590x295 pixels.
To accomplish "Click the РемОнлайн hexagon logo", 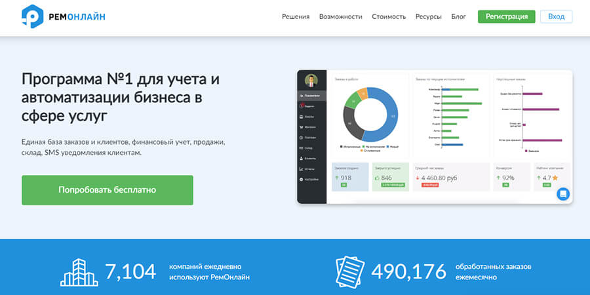I will (x=32, y=16).
